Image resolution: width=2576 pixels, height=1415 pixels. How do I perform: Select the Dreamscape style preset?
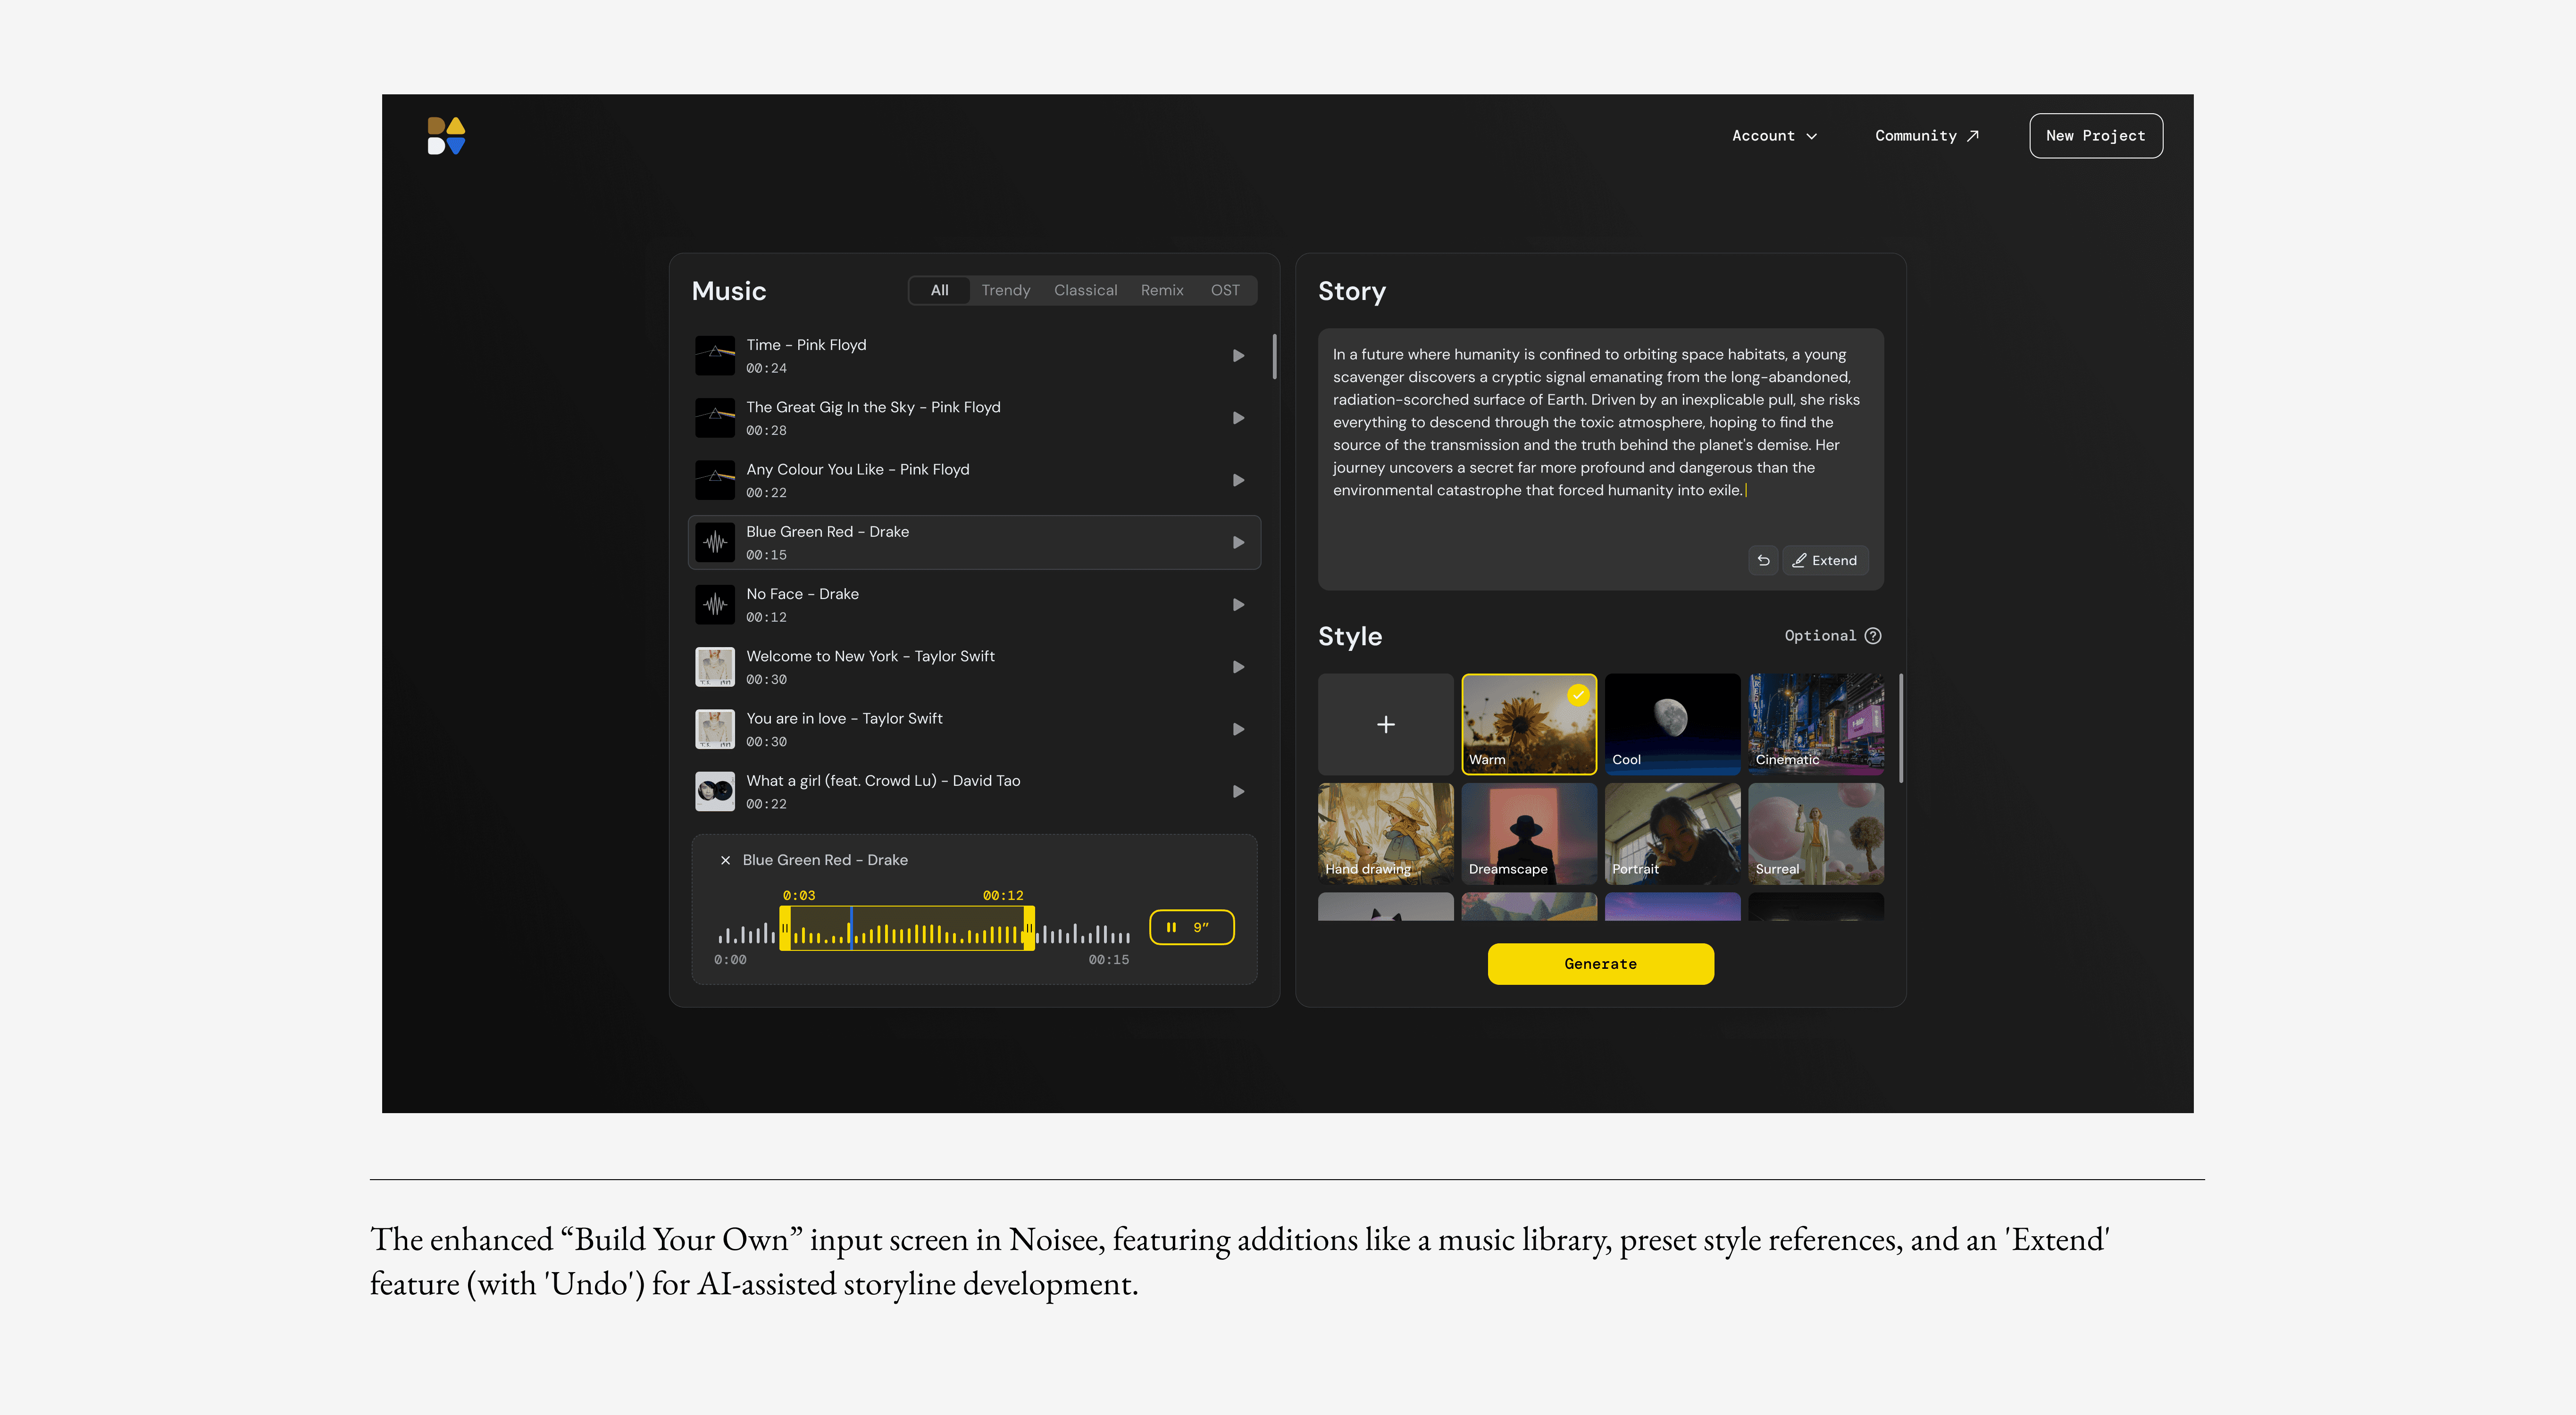pos(1528,834)
